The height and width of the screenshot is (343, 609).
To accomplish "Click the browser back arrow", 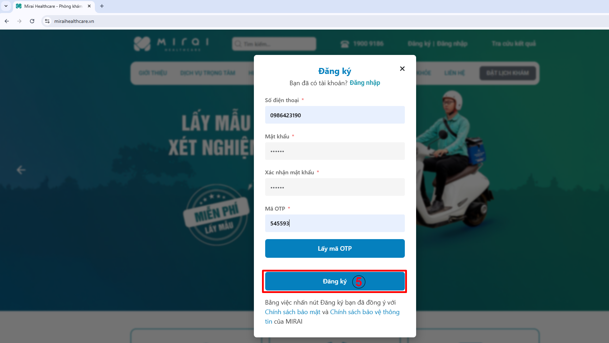I will point(7,21).
